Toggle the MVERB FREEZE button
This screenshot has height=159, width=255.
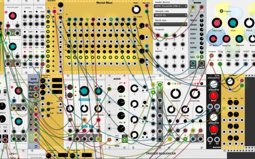pos(198,57)
